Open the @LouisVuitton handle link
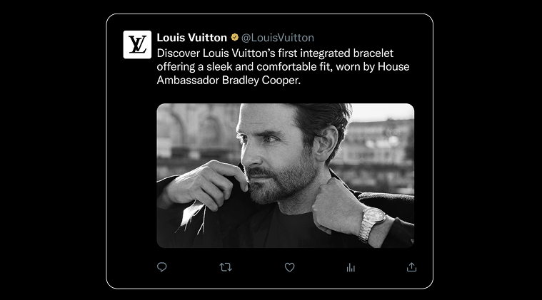Screen dimensions: 542x300 [x=278, y=38]
